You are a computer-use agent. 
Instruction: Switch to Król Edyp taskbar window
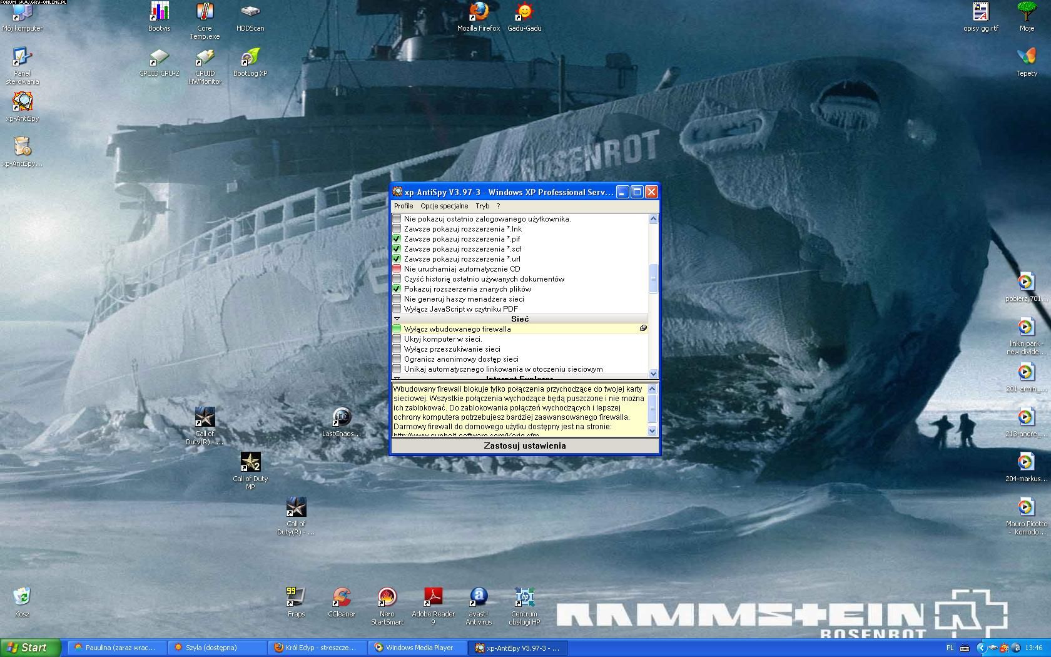tap(317, 648)
